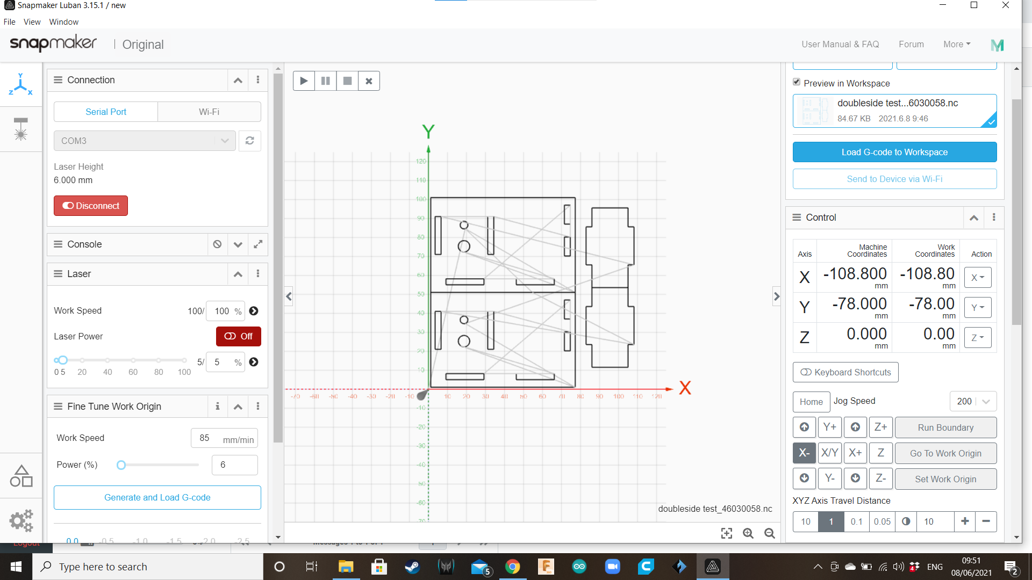Screen dimensions: 1032x580
Task: Click the Set Work Origin icon
Action: 945,479
